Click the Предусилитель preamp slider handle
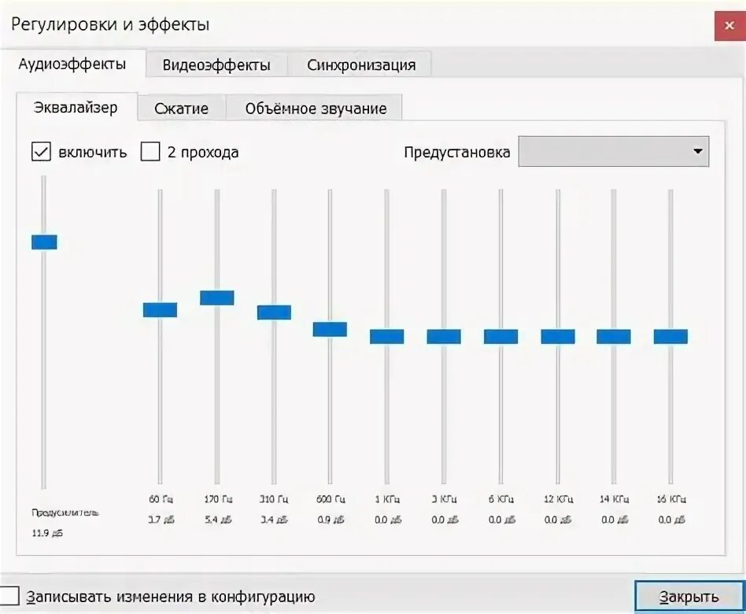 pos(44,242)
